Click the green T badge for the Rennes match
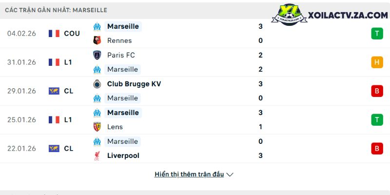The height and width of the screenshot is (195, 390). 376,34
